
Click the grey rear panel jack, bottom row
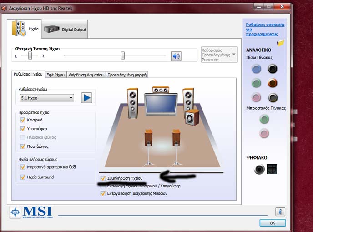click(273, 98)
